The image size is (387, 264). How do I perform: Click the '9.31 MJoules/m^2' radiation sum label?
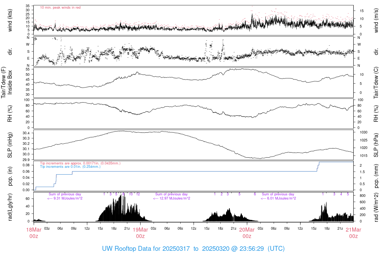[65, 198]
